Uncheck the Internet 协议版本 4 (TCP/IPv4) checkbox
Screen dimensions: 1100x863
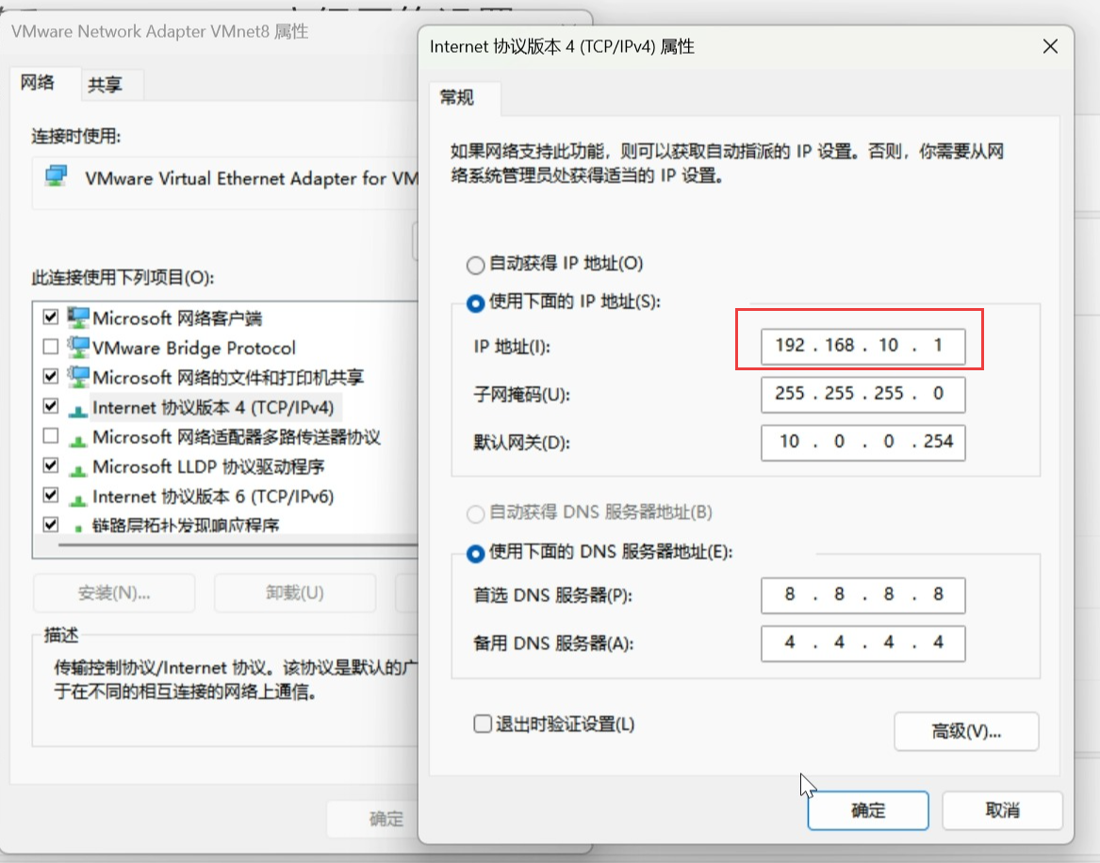pyautogui.click(x=51, y=405)
